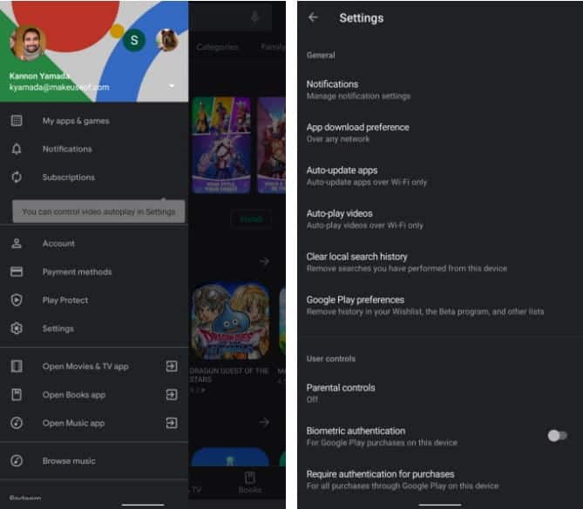Open Account menu entry
Image resolution: width=583 pixels, height=509 pixels.
(x=94, y=244)
